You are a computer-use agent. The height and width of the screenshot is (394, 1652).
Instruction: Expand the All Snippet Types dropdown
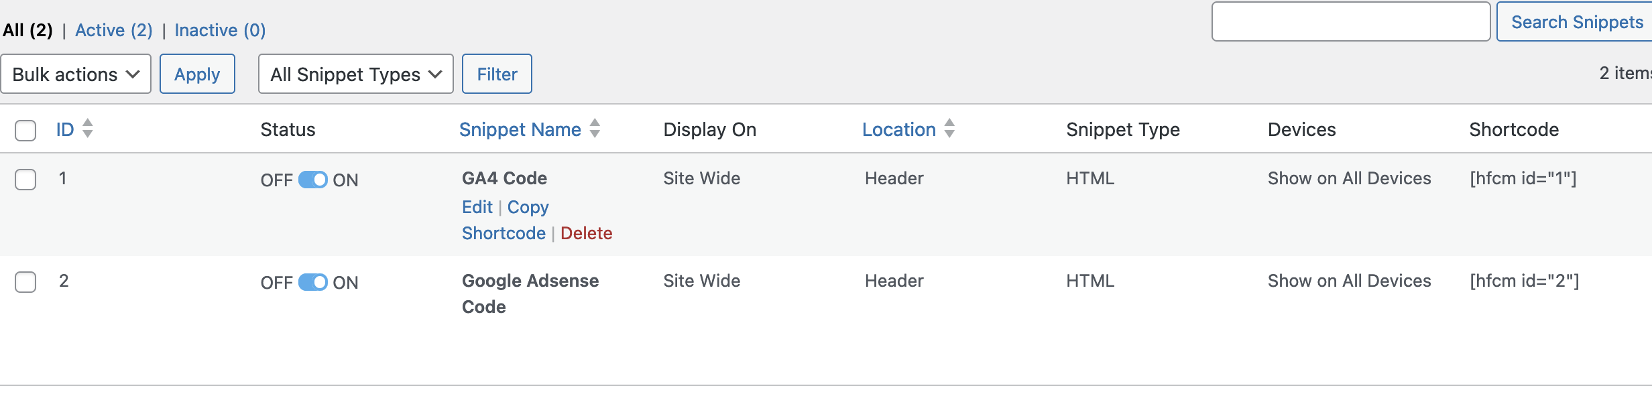355,74
